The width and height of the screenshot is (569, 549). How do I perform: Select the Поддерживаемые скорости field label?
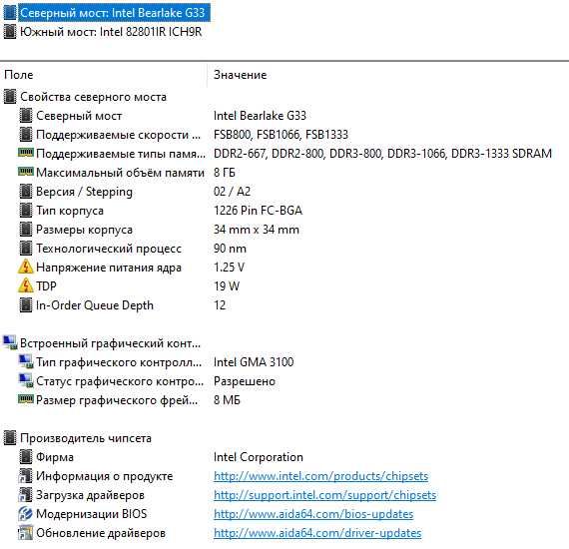pos(119,135)
